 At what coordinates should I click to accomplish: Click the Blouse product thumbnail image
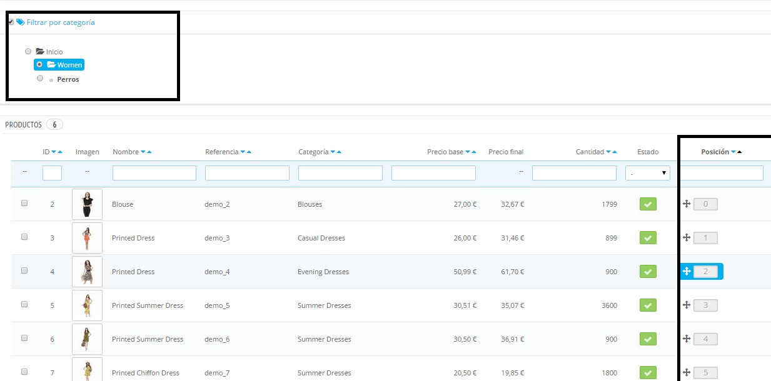click(87, 204)
